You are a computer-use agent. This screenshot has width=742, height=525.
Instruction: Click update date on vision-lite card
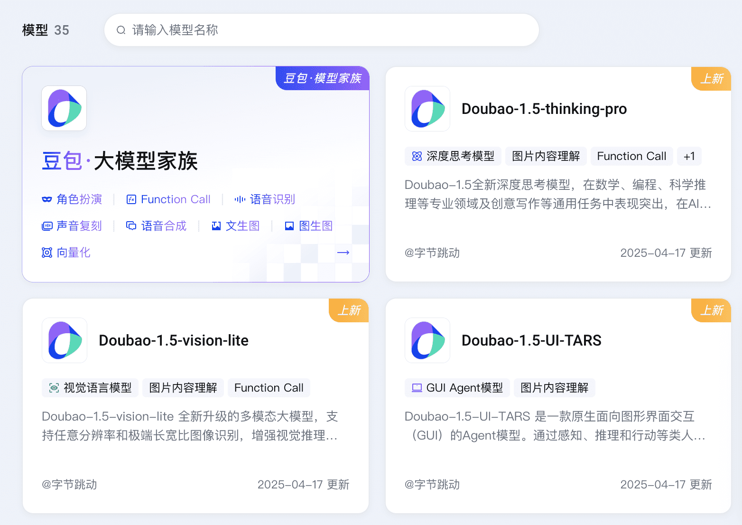pyautogui.click(x=304, y=485)
